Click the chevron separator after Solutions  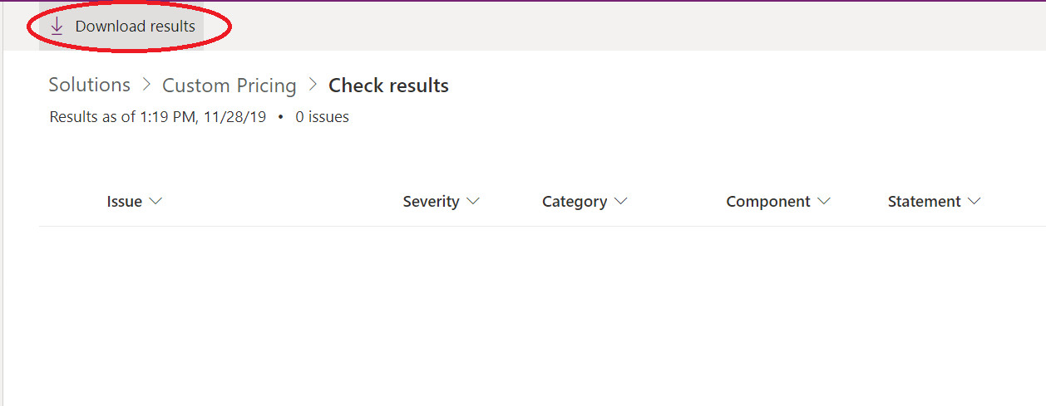pos(146,86)
